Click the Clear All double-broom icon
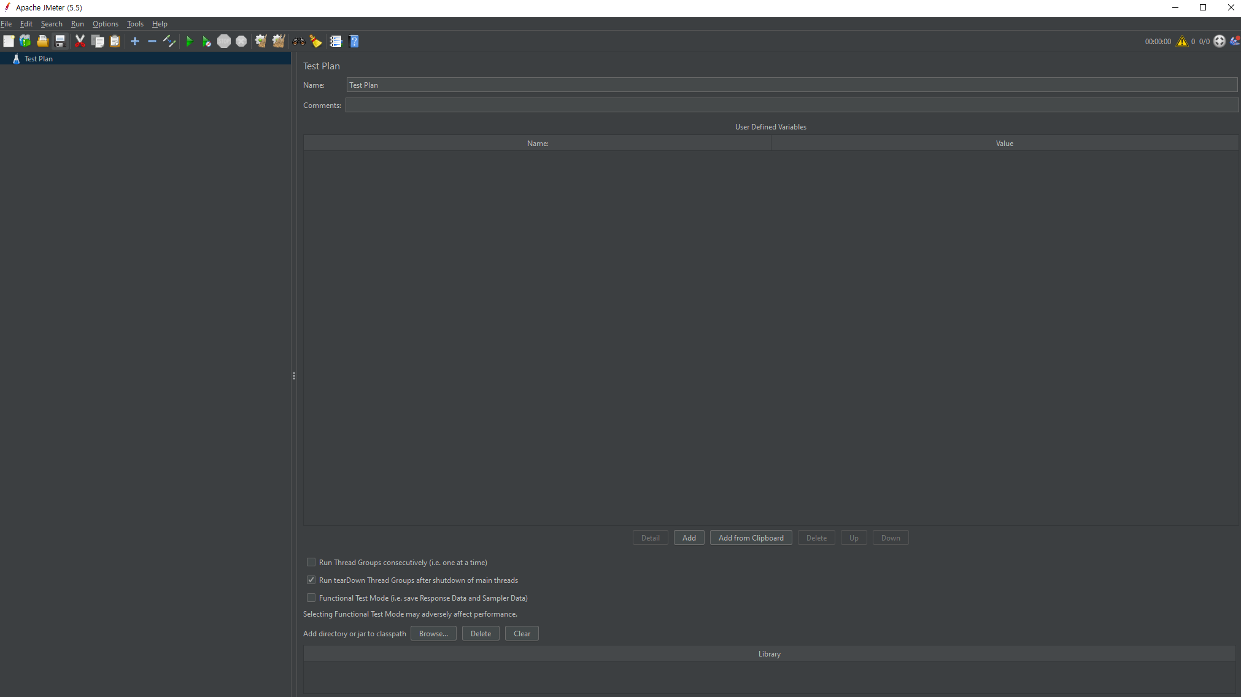1241x697 pixels. [279, 41]
